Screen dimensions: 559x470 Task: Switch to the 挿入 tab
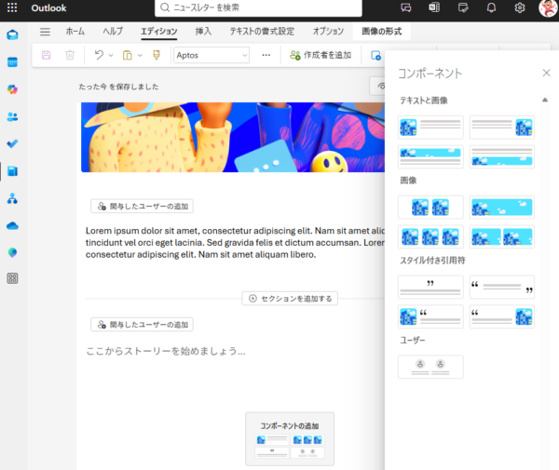203,32
